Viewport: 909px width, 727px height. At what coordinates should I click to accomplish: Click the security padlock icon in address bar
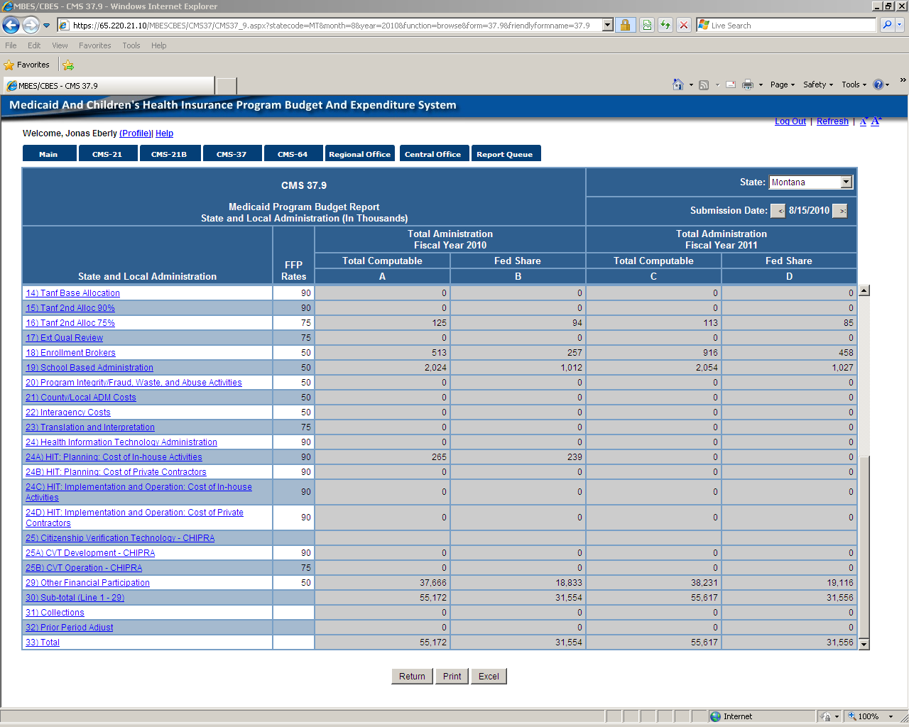[625, 26]
